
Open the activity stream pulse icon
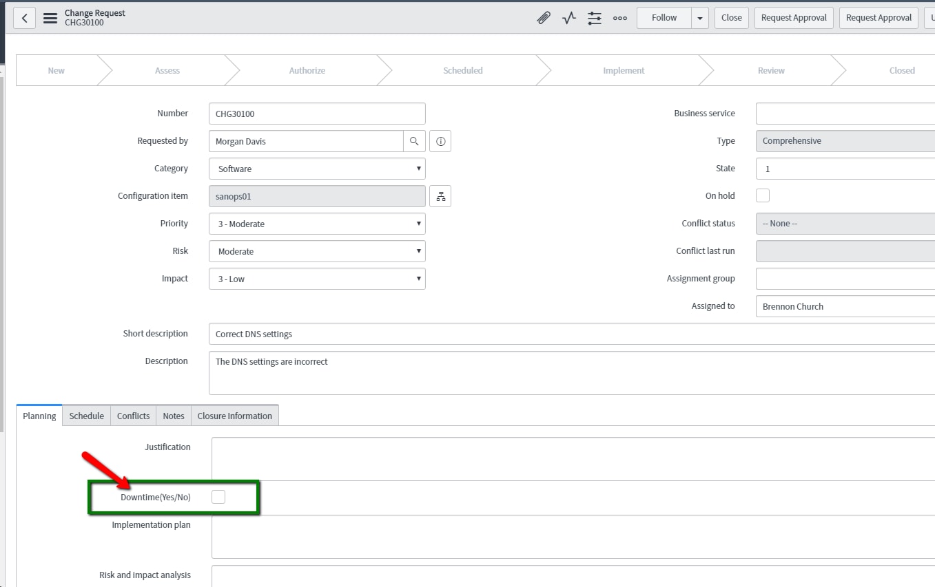click(x=569, y=18)
